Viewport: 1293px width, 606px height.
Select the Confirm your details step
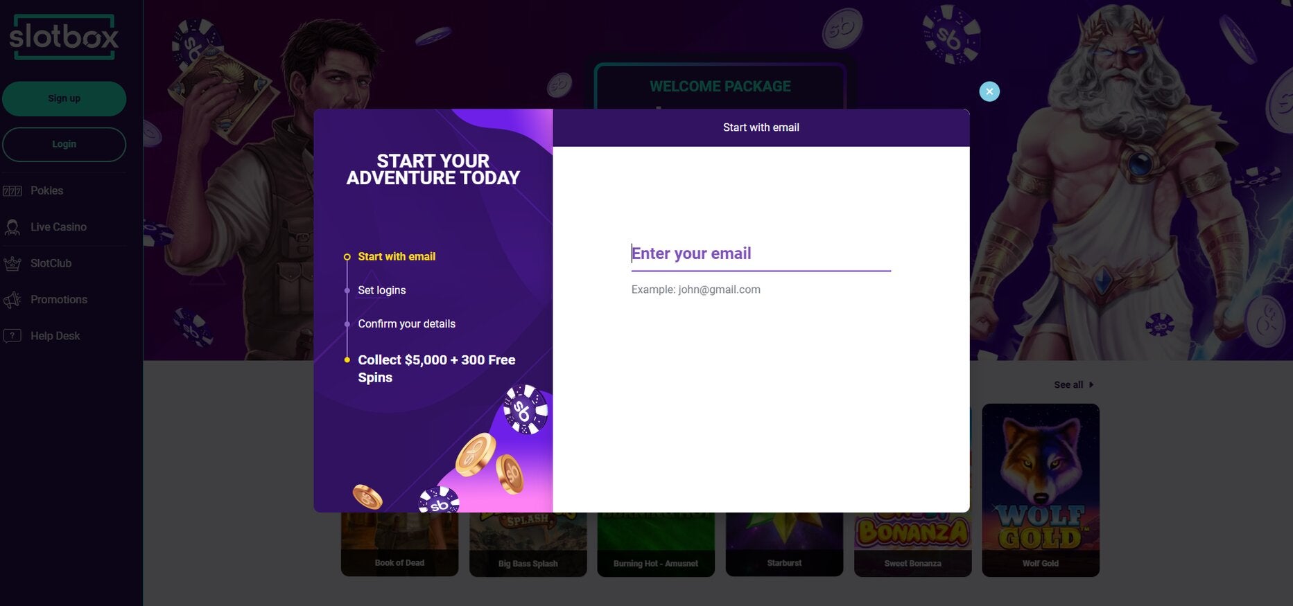407,324
